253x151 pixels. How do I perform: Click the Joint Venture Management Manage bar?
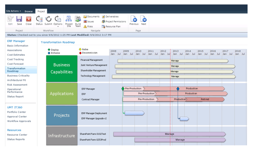[x=175, y=66]
